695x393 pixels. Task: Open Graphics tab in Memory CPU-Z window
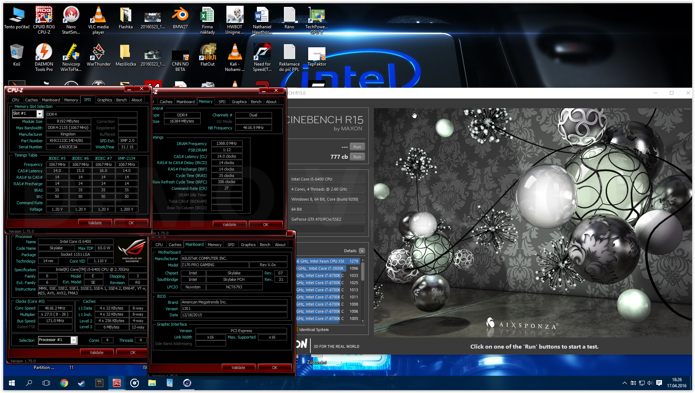(239, 102)
